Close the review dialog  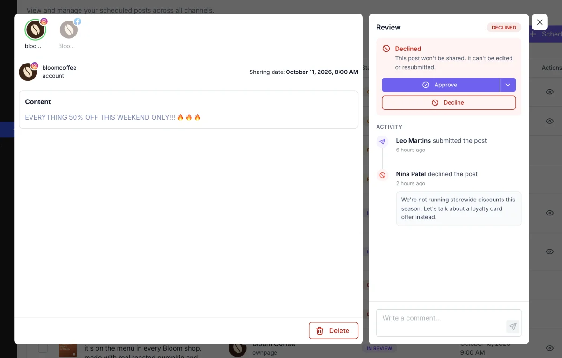point(540,22)
